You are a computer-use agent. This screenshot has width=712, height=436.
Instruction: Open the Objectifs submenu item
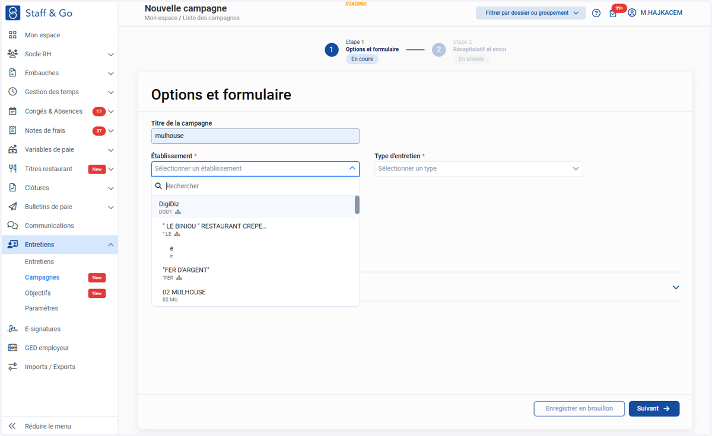(x=37, y=293)
